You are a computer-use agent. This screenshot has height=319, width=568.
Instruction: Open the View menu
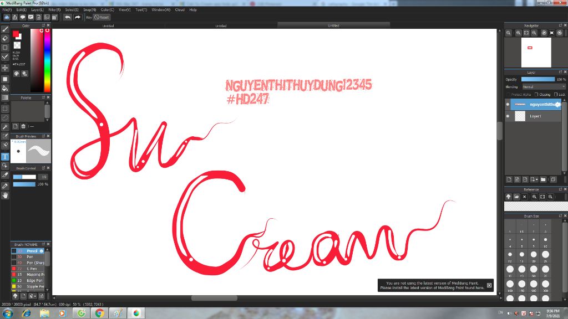[125, 10]
